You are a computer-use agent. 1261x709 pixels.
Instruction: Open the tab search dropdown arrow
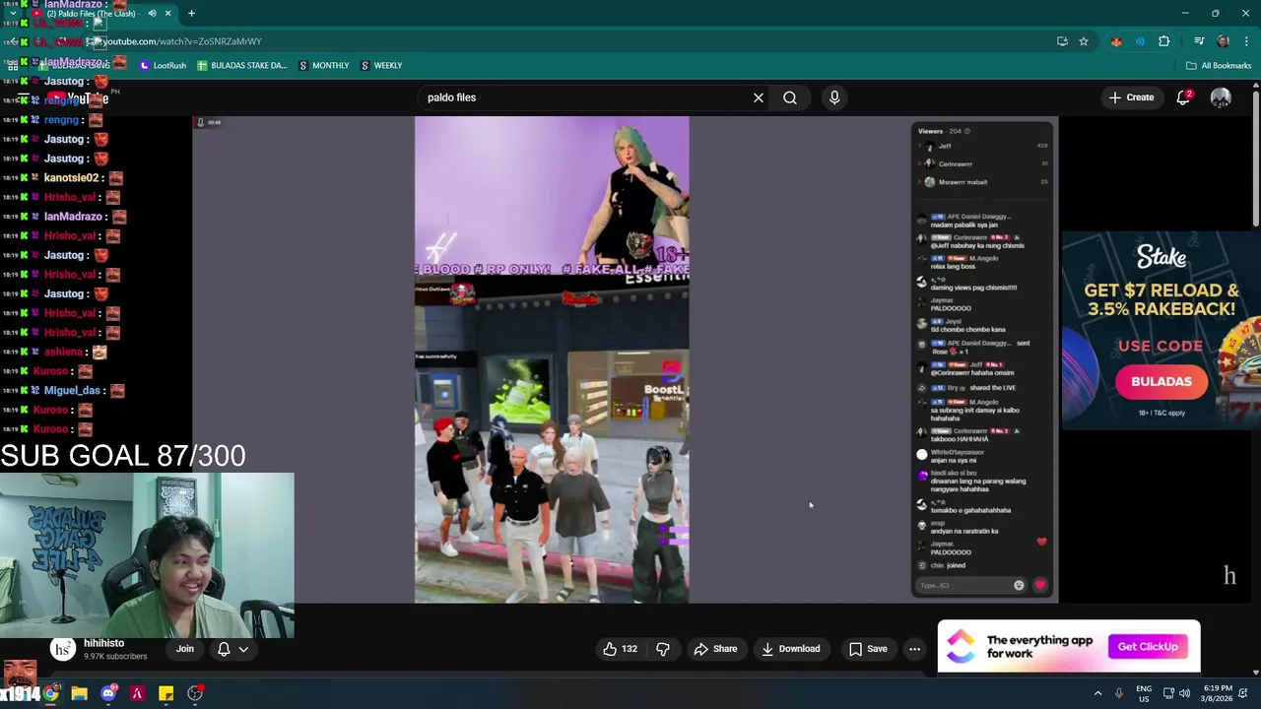click(x=13, y=14)
